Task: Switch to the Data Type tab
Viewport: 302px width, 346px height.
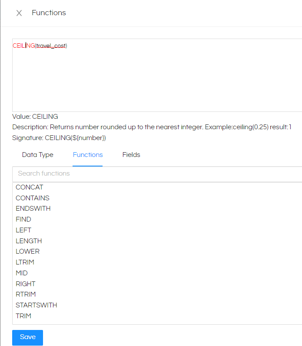Action: click(37, 155)
